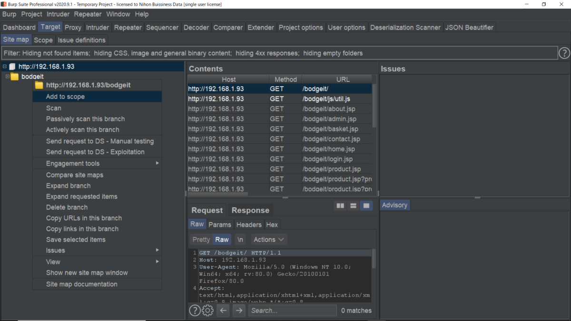The width and height of the screenshot is (571, 321).
Task: Switch to the Decoder tab
Action: [196, 28]
